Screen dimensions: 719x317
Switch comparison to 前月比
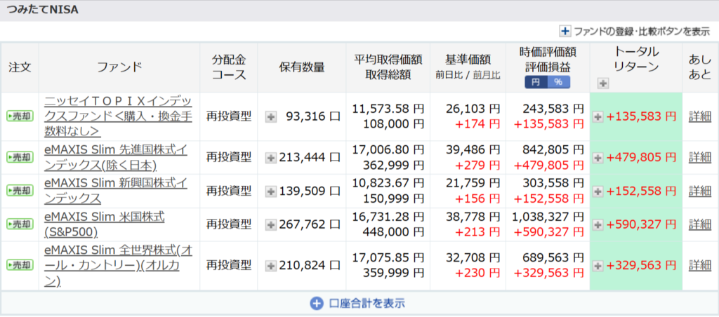(x=486, y=74)
